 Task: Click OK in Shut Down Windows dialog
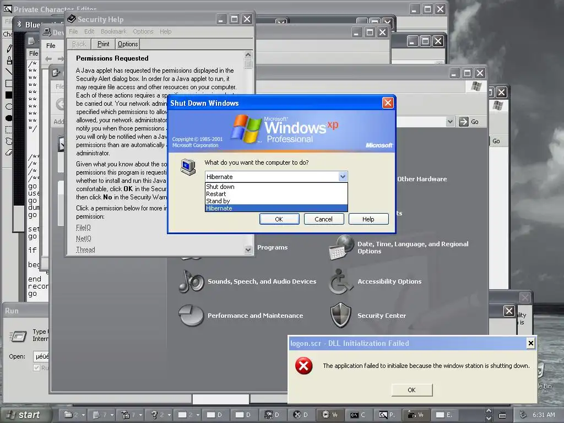[x=279, y=219]
